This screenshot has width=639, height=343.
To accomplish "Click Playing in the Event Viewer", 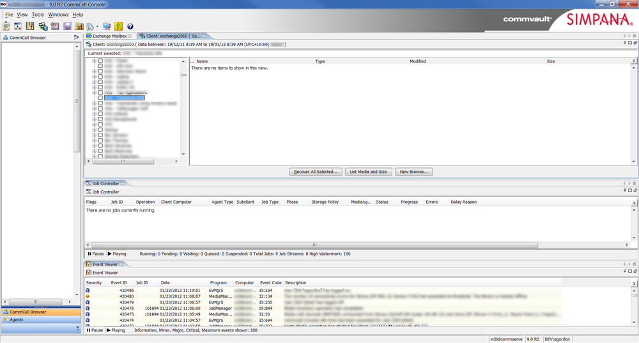I will (x=116, y=330).
